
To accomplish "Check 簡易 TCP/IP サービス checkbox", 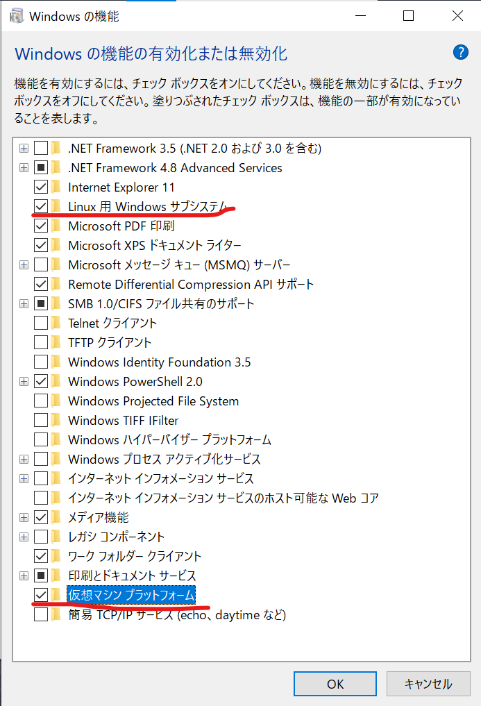I will pyautogui.click(x=41, y=614).
